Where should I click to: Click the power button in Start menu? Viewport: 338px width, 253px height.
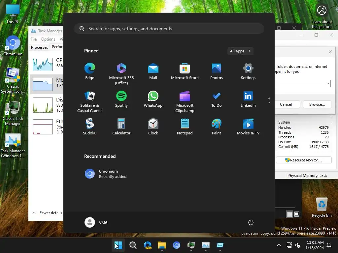pyautogui.click(x=251, y=222)
